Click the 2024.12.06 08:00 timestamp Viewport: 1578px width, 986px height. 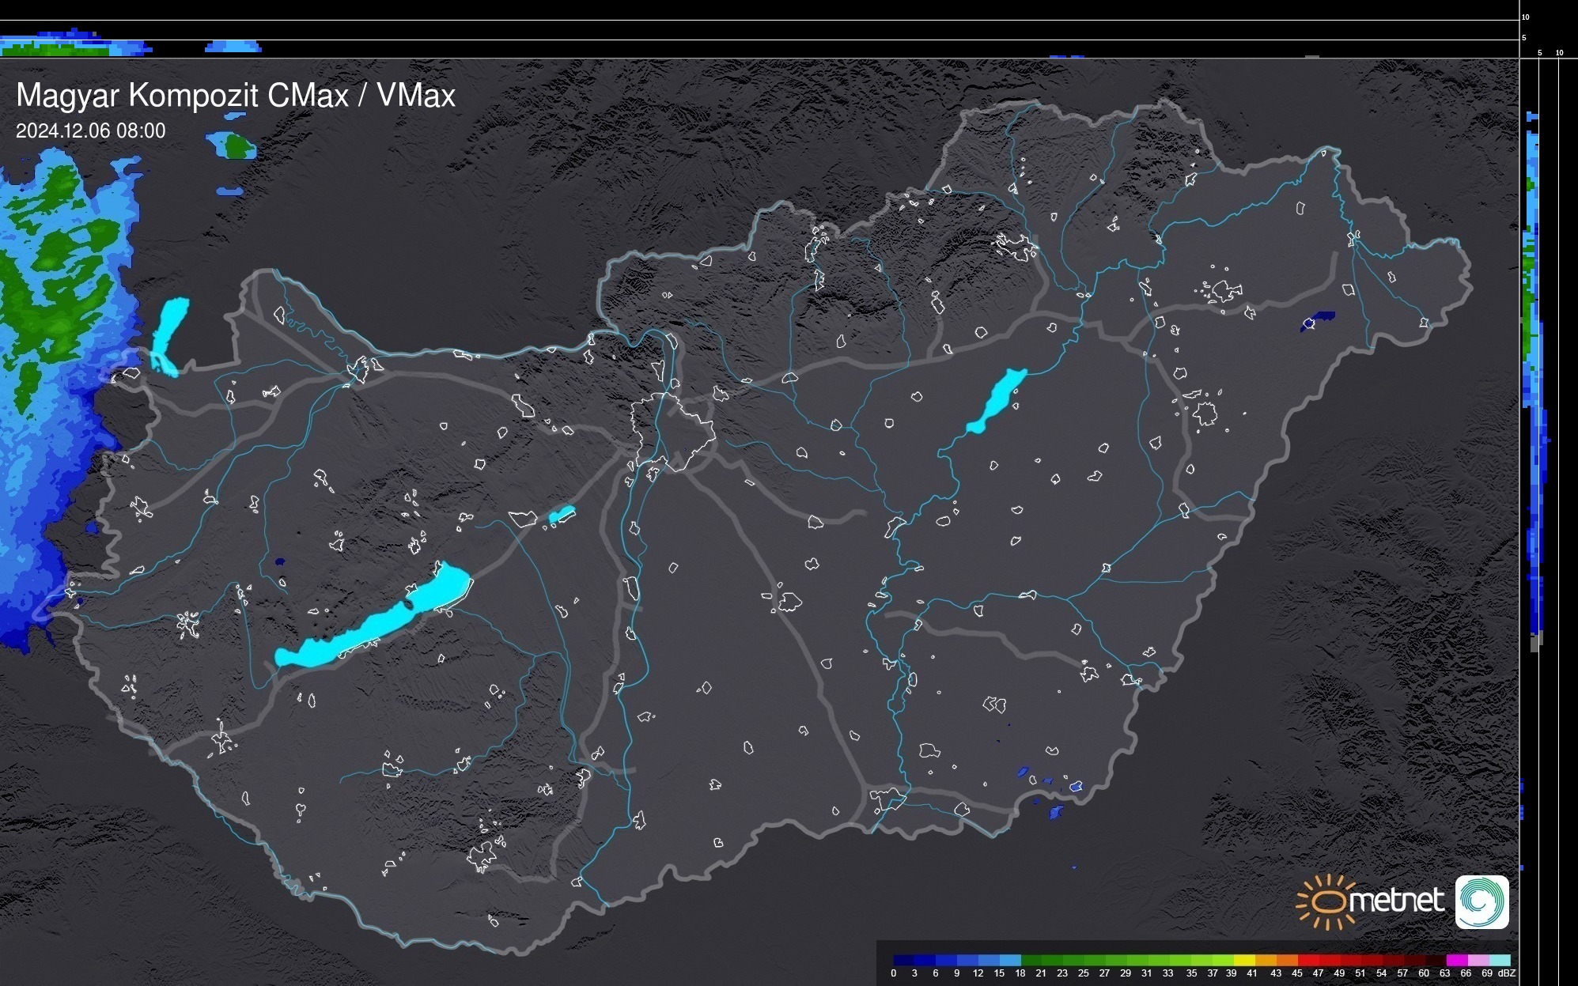(x=91, y=131)
